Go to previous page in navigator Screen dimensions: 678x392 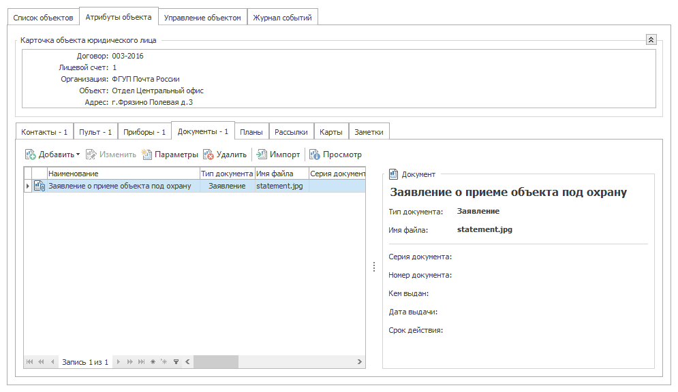[41, 362]
